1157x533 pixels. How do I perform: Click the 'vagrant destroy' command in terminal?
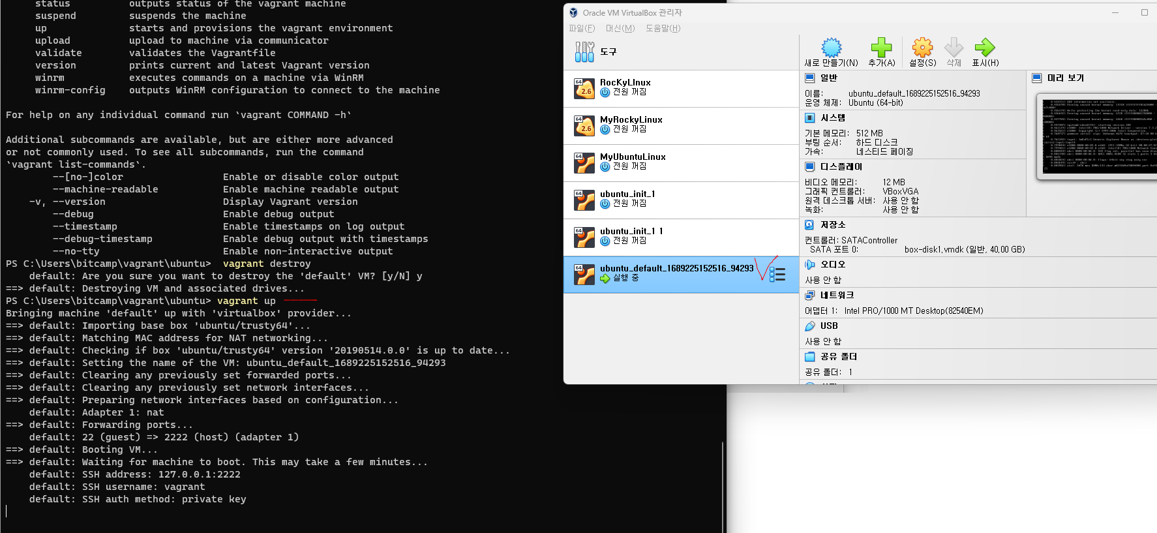click(x=267, y=264)
